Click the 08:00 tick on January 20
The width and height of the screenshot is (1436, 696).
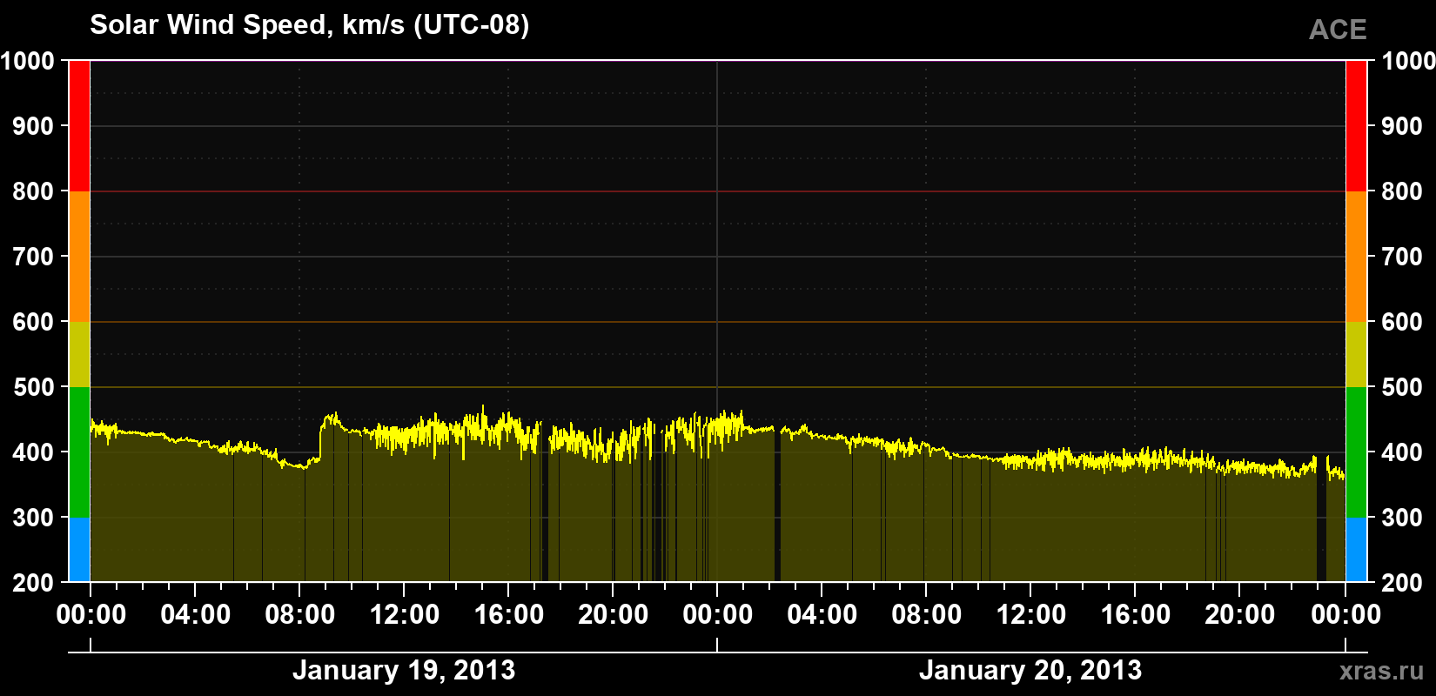[x=926, y=615]
